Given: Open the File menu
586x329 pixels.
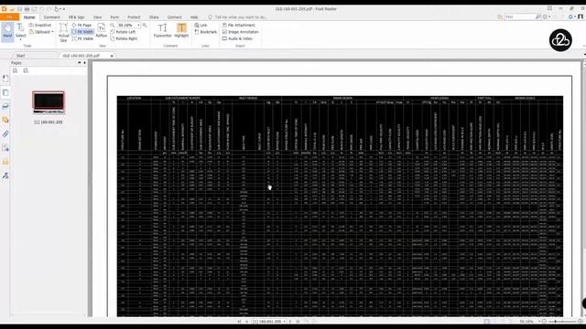Looking at the screenshot, I should [9, 17].
